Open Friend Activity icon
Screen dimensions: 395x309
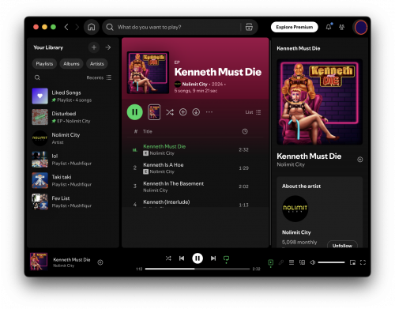(342, 27)
